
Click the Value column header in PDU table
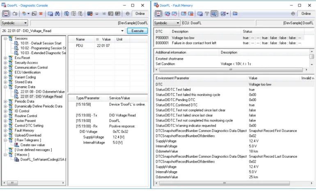point(104,39)
